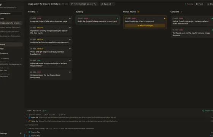
Task: Click the Pending column header
Action: [32, 12]
